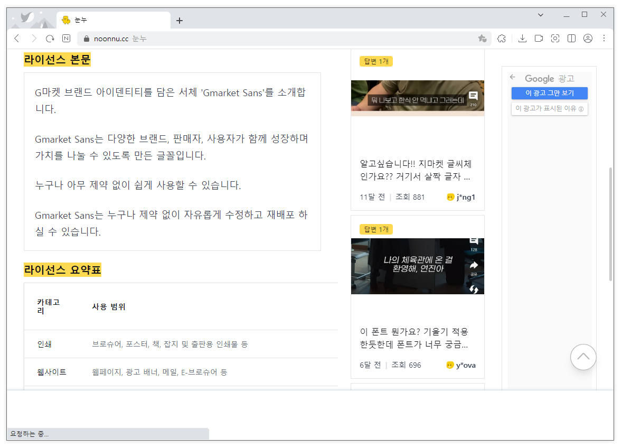Bookmark this page with the star icon
The image size is (622, 448).
(483, 39)
